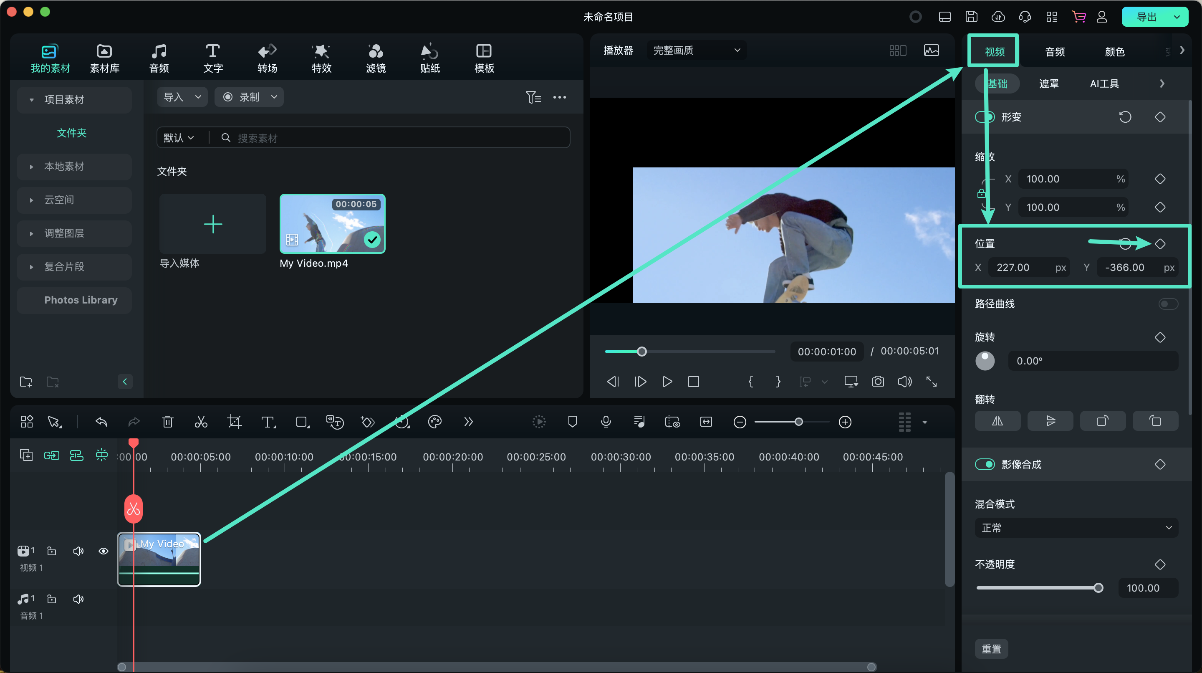The height and width of the screenshot is (673, 1202).
Task: Click the delete trash icon in toolbar
Action: 167,422
